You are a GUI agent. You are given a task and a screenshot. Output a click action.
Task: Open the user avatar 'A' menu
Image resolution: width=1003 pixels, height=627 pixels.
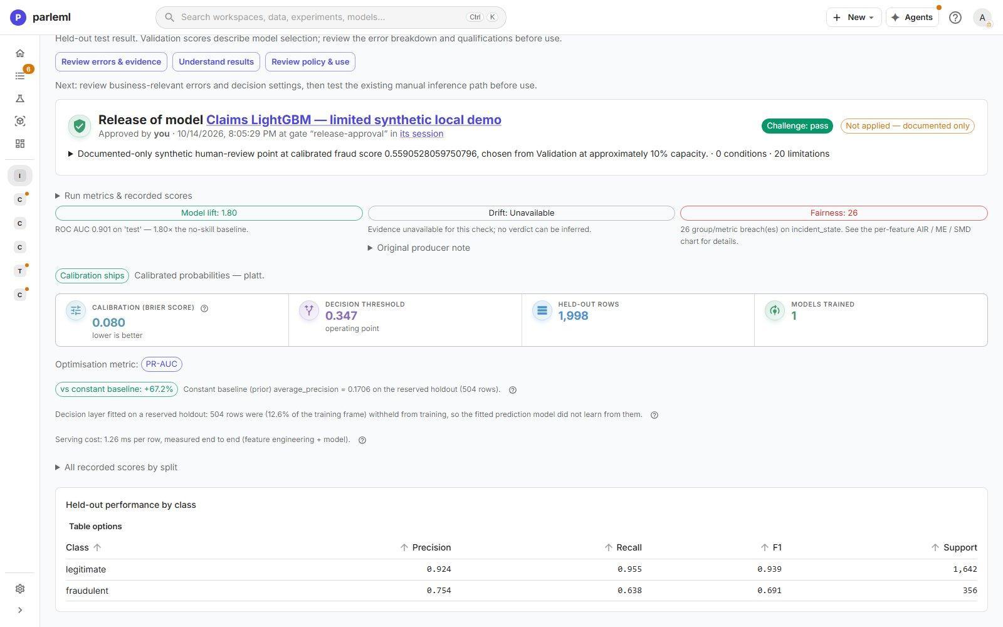point(982,18)
